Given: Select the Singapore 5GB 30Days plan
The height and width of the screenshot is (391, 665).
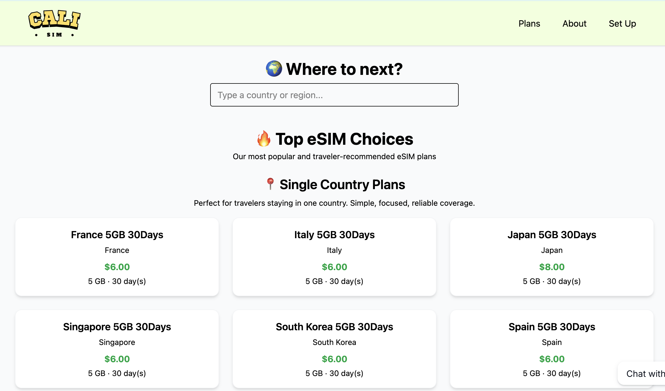Looking at the screenshot, I should click(x=117, y=349).
